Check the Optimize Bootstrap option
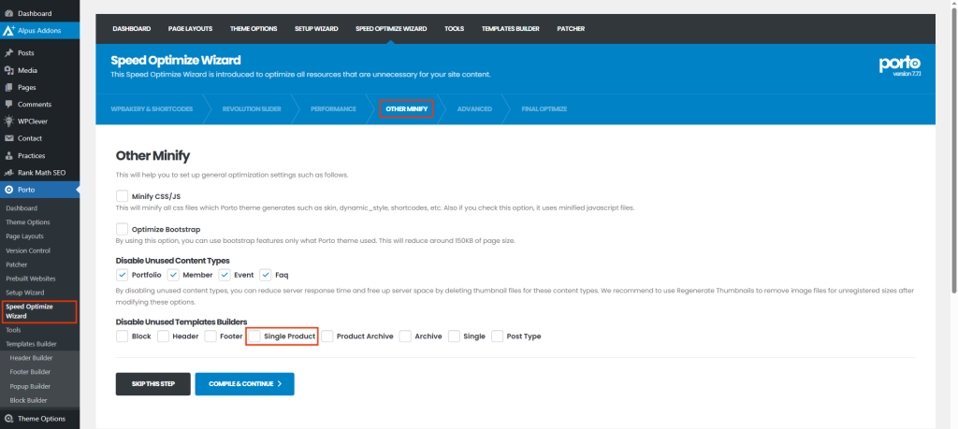 (122, 229)
